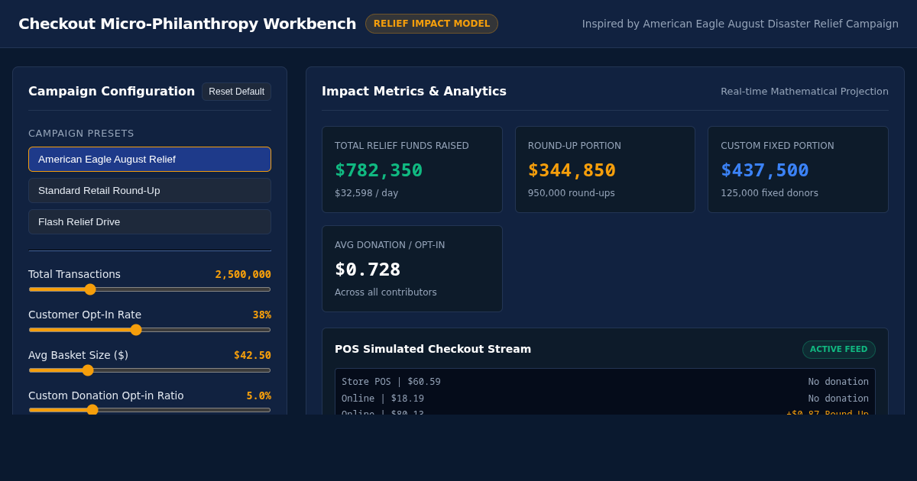Change the Custom Donation Opt-in Ratio slider
917x481 pixels.
[x=150, y=410]
